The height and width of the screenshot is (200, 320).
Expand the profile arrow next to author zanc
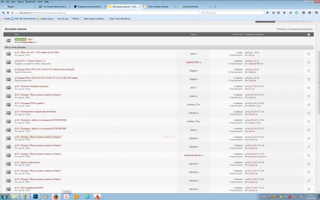[x=196, y=54]
